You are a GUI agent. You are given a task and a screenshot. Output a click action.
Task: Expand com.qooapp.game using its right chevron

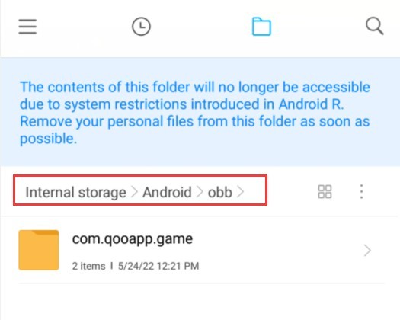(x=367, y=251)
